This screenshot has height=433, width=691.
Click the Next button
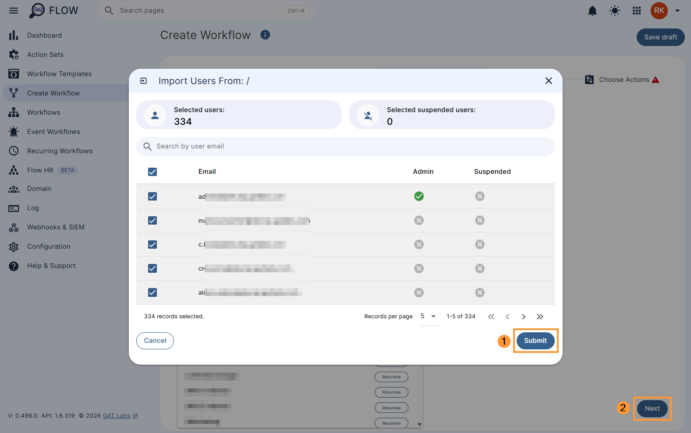[652, 408]
